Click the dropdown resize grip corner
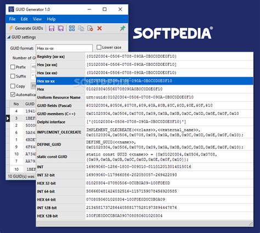 251,224
